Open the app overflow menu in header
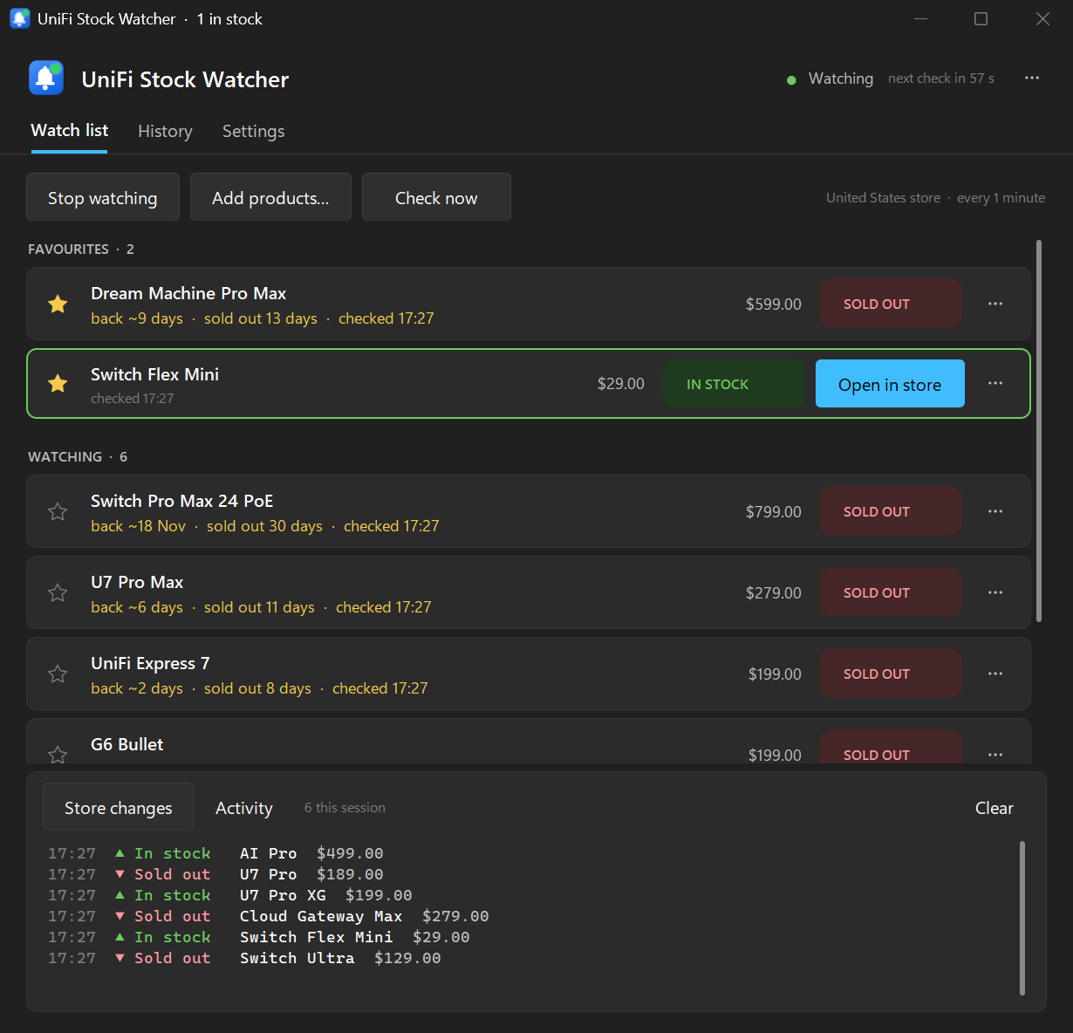This screenshot has height=1033, width=1073. tap(1032, 78)
